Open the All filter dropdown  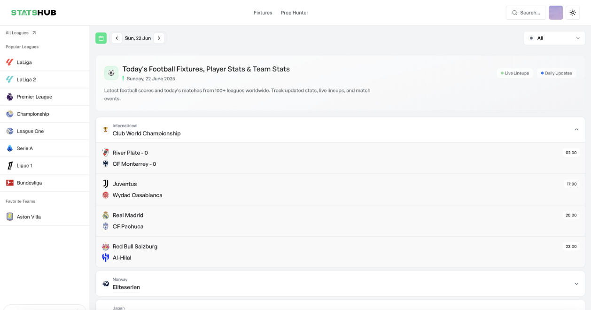coord(554,38)
